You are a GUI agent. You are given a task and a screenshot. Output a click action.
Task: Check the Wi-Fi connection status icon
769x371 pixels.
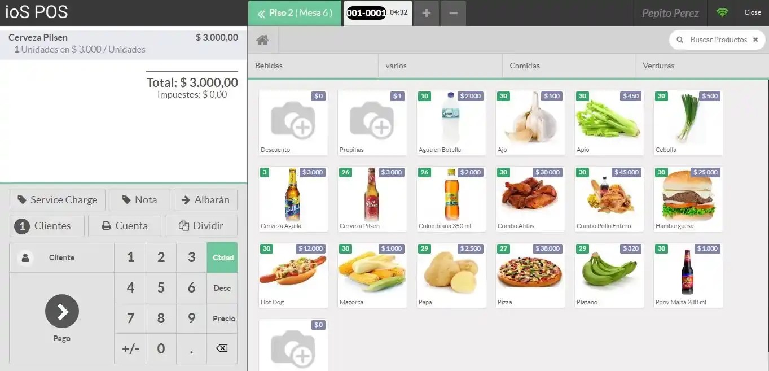click(x=722, y=12)
